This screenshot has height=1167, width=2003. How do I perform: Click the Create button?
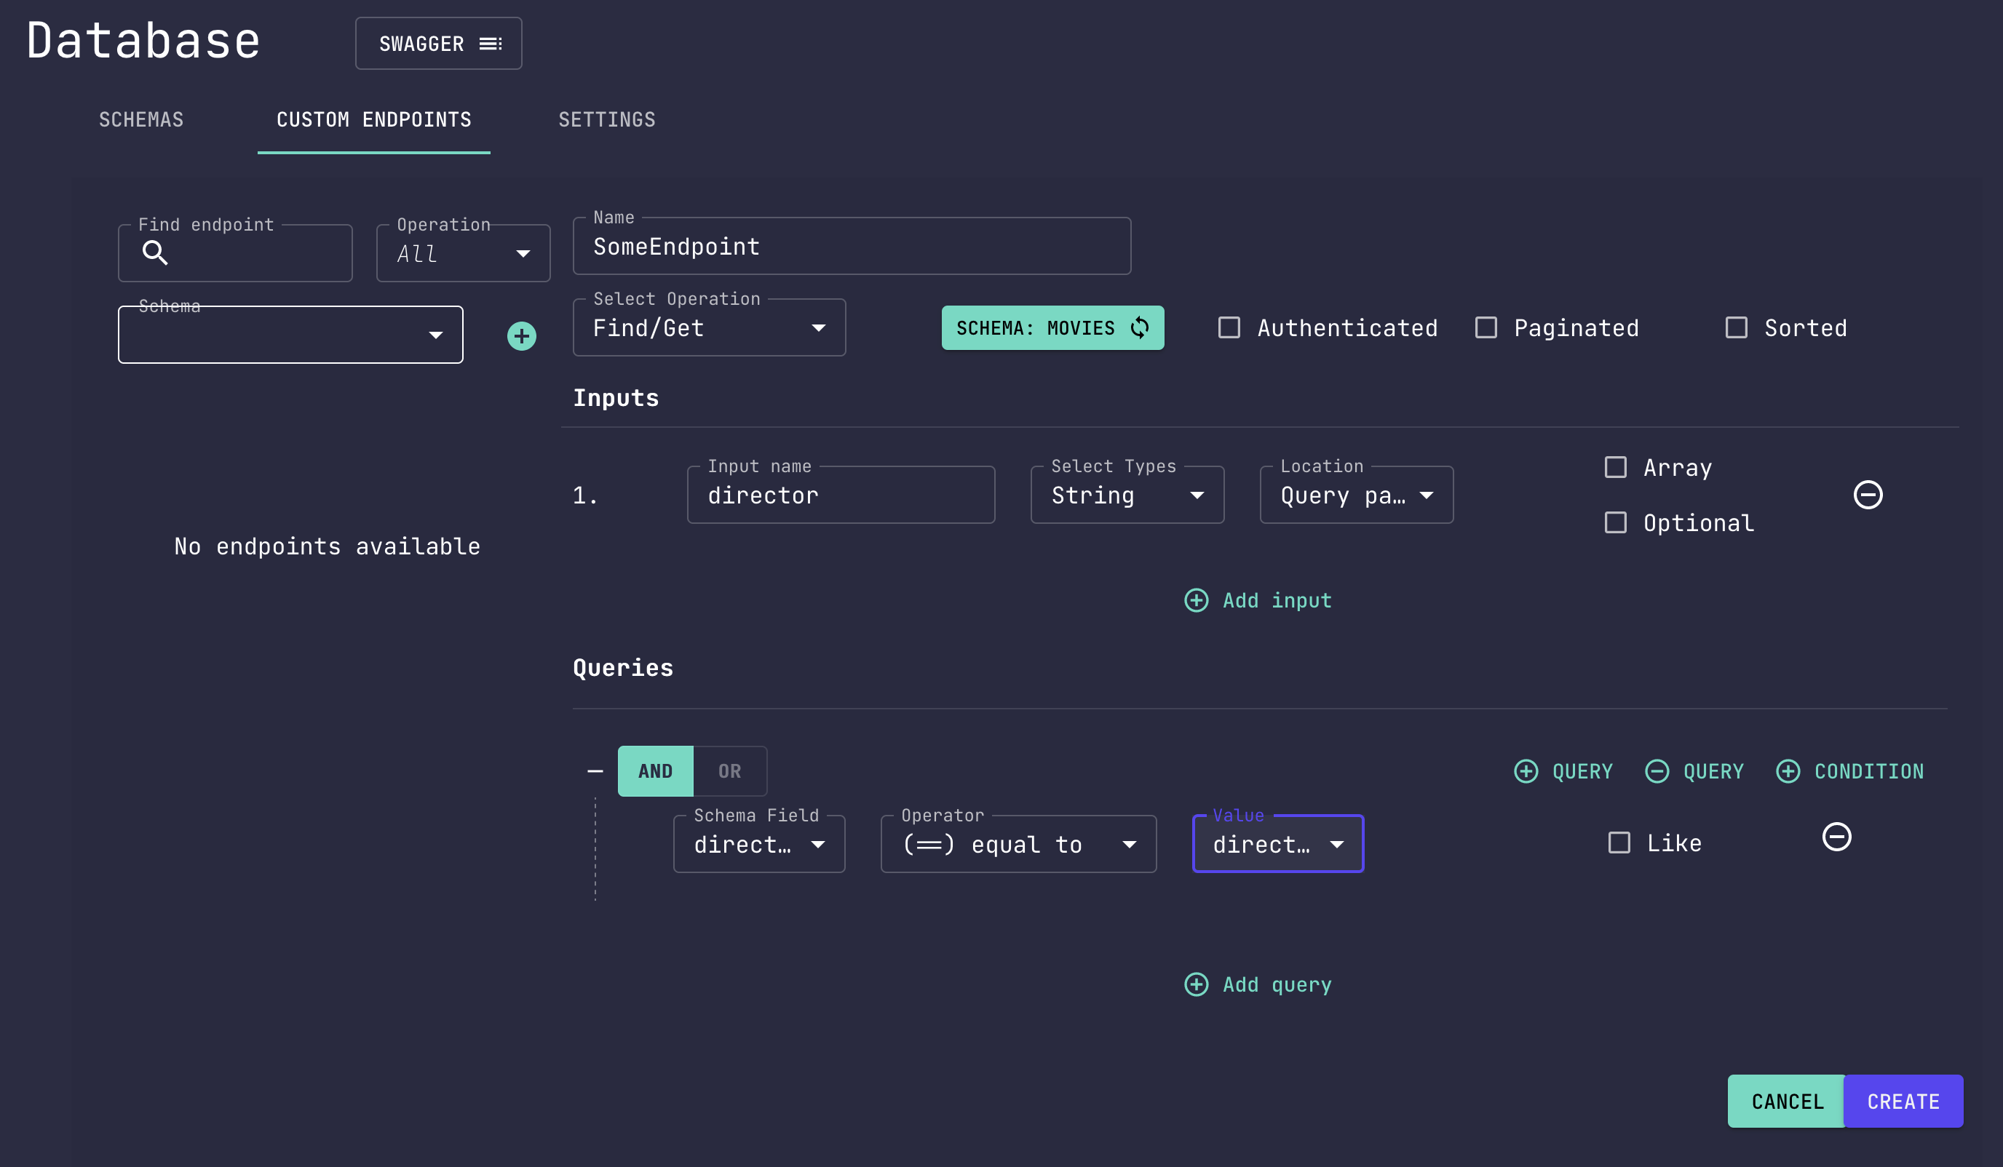pyautogui.click(x=1903, y=1102)
